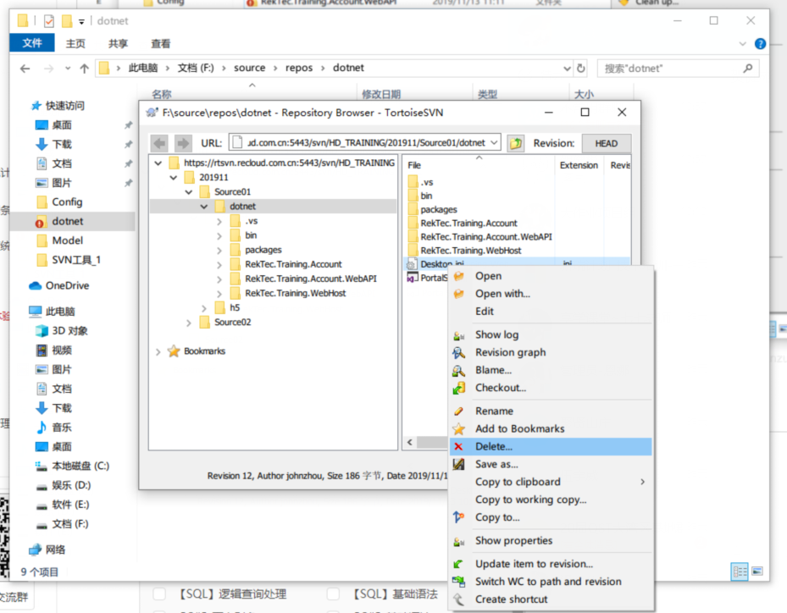The height and width of the screenshot is (613, 787).
Task: Expand the Bookmarks node
Action: 158,351
